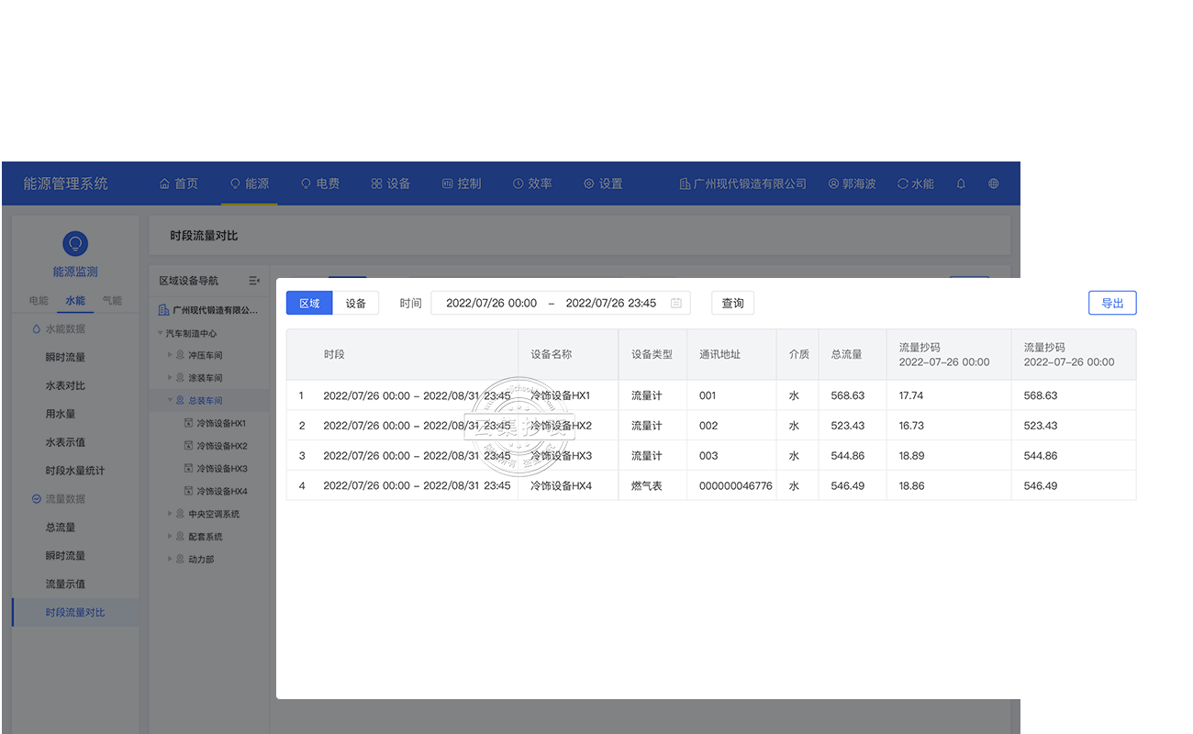This screenshot has width=1193, height=734.
Task: Select 瞬时流量 under water data
Action: pos(65,357)
